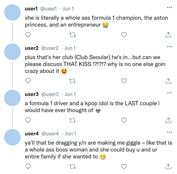The height and width of the screenshot is (174, 177).
Task: Open more options menu on user4's tweet
Action: [x=169, y=132]
